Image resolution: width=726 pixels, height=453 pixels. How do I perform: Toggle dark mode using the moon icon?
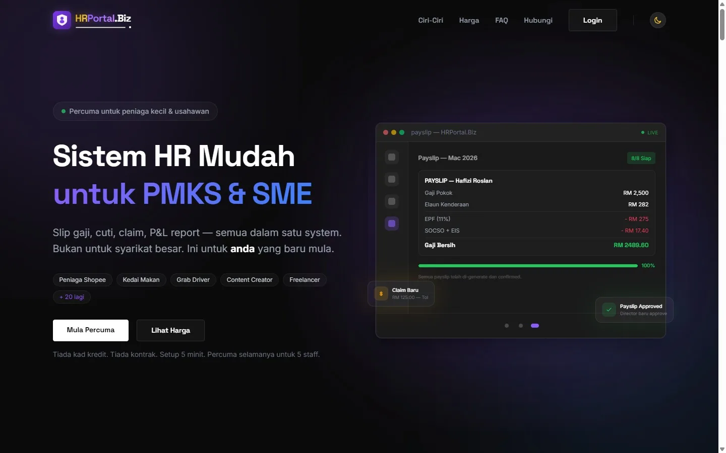click(x=657, y=20)
